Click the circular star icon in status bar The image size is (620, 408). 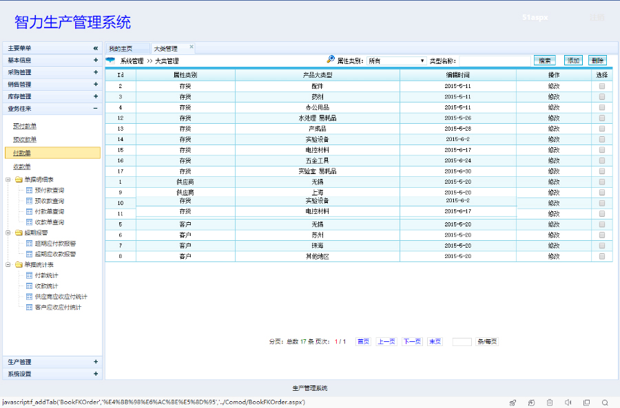pos(531,402)
